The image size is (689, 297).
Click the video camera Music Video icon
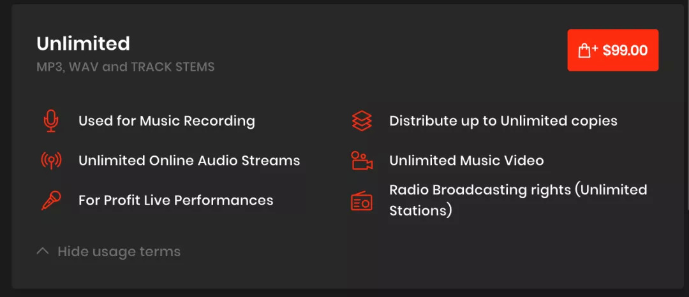click(362, 161)
